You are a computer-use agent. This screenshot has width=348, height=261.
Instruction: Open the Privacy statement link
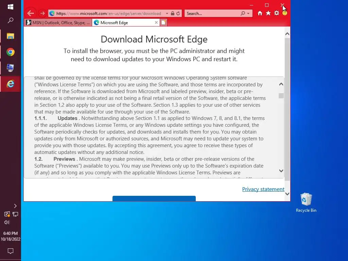click(x=263, y=189)
